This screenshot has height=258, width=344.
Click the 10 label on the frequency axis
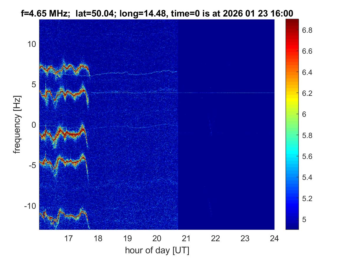pos(32,44)
